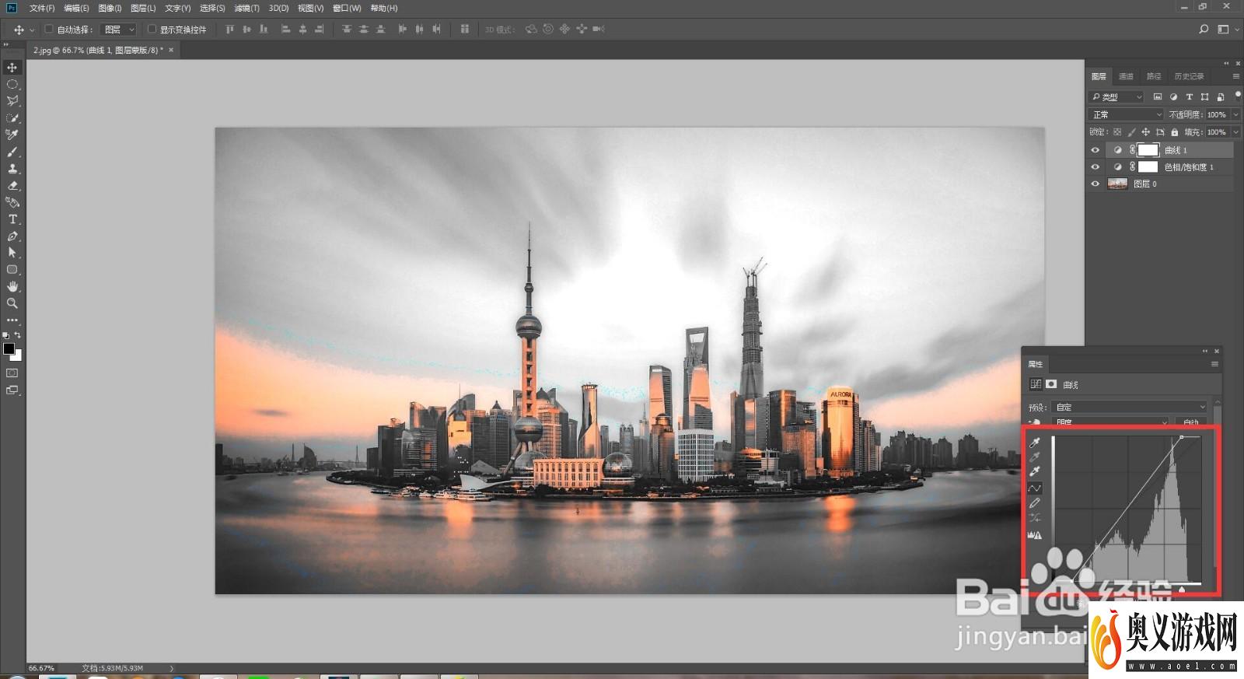Select the Hand tool
1244x679 pixels.
pos(12,286)
